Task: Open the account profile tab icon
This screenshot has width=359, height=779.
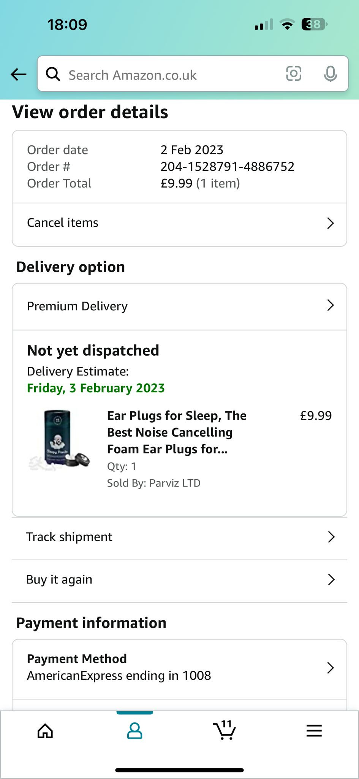Action: pyautogui.click(x=134, y=731)
